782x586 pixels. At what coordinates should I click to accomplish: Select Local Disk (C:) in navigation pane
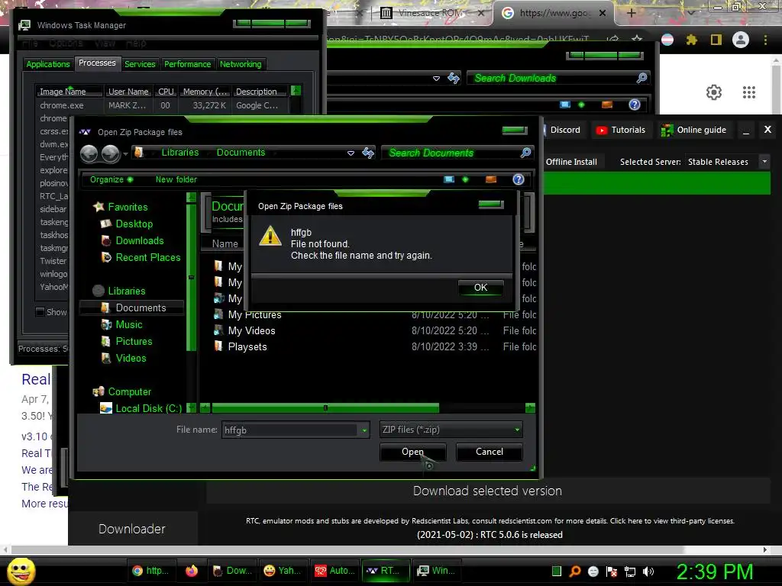pyautogui.click(x=148, y=409)
